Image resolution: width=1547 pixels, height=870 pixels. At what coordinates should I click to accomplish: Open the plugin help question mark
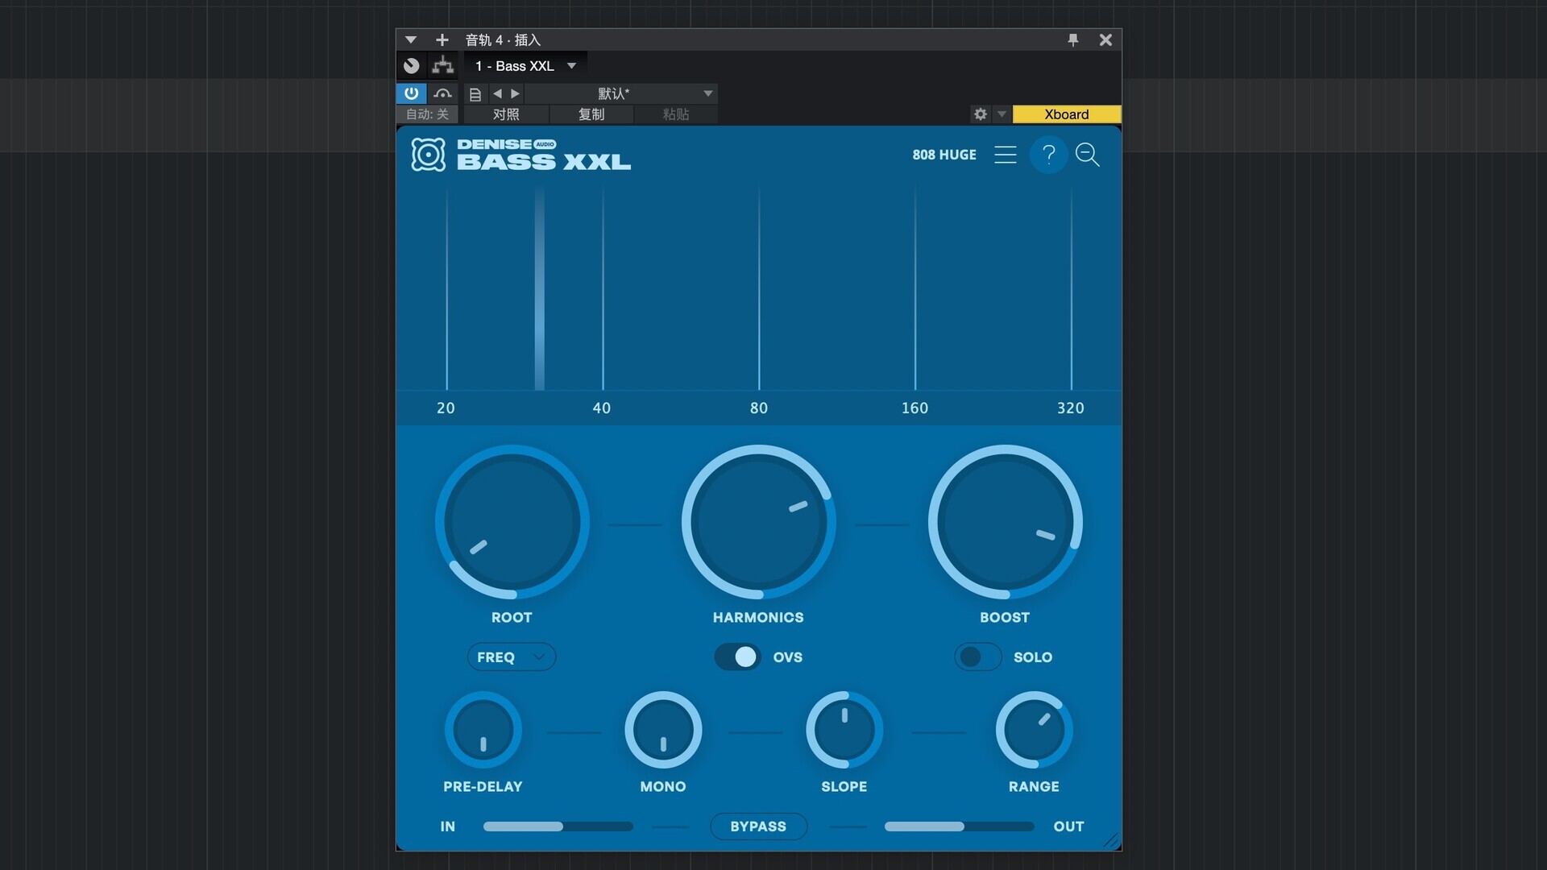click(1048, 154)
